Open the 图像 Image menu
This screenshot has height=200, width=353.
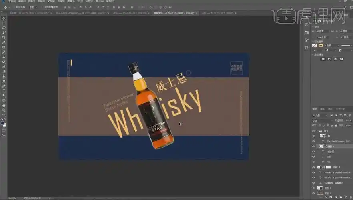(32, 1)
